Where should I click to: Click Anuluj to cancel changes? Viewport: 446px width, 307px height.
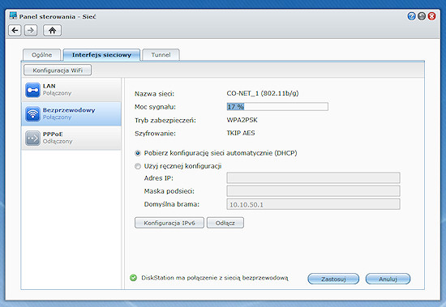pyautogui.click(x=388, y=279)
